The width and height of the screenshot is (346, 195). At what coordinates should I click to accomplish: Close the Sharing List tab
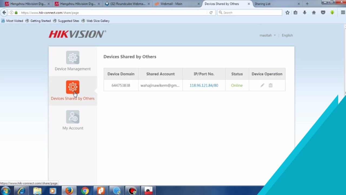pos(299,4)
